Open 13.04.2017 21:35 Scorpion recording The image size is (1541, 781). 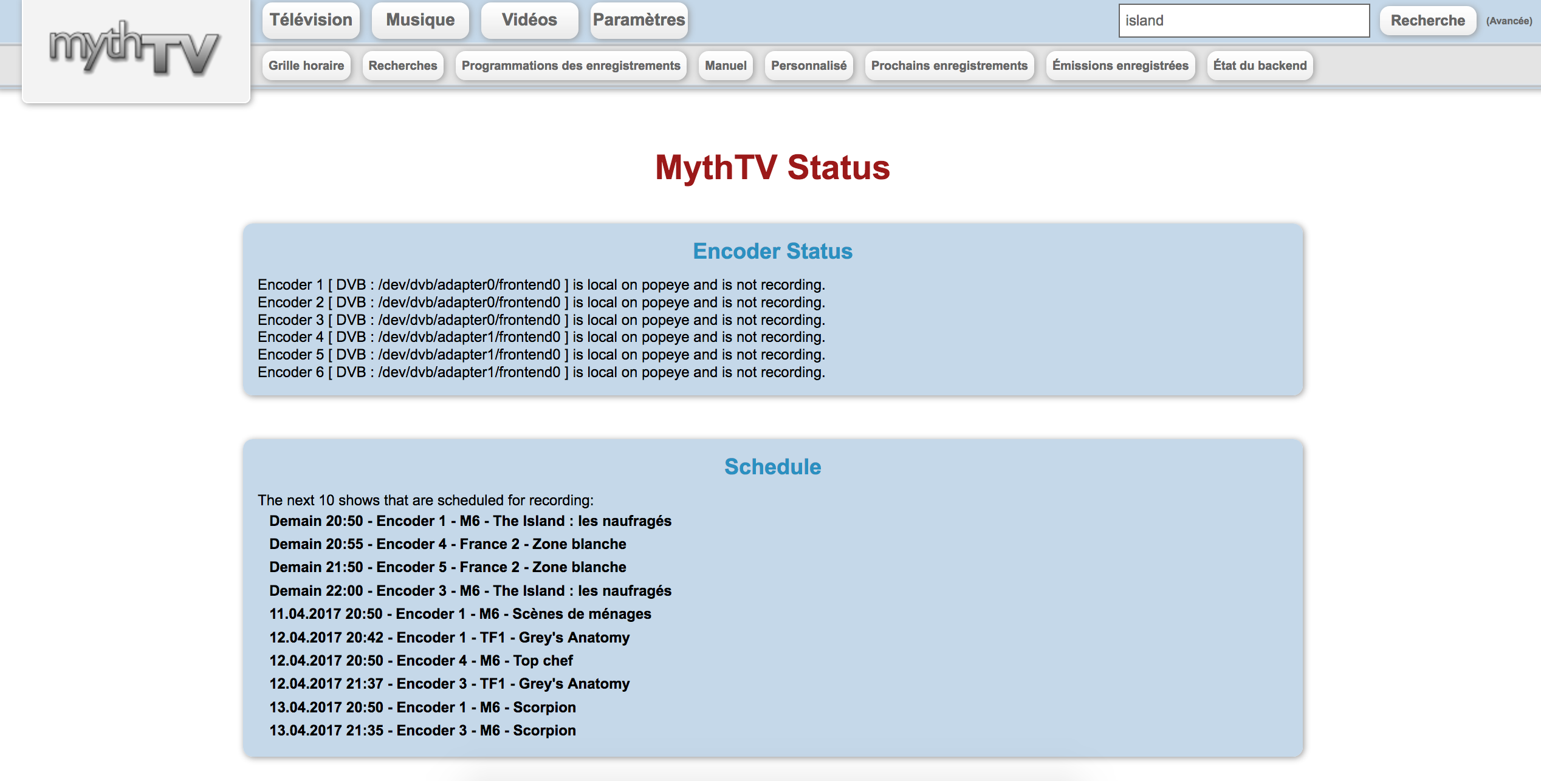click(x=422, y=731)
